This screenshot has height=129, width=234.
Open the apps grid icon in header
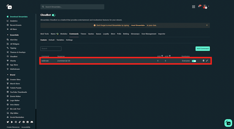click(x=194, y=7)
